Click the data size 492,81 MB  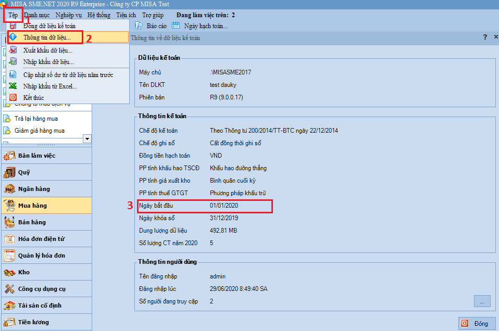pos(223,231)
